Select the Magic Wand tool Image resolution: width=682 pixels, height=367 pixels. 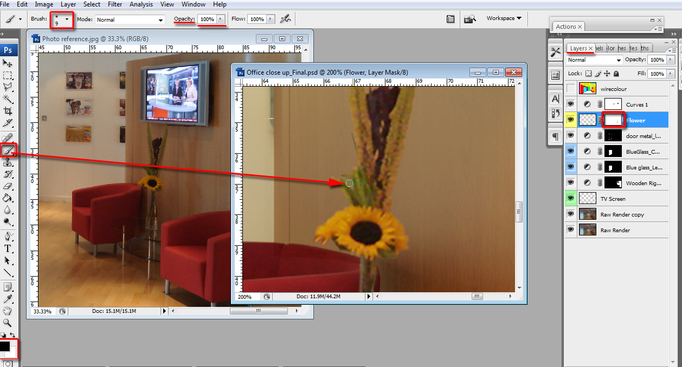8,99
